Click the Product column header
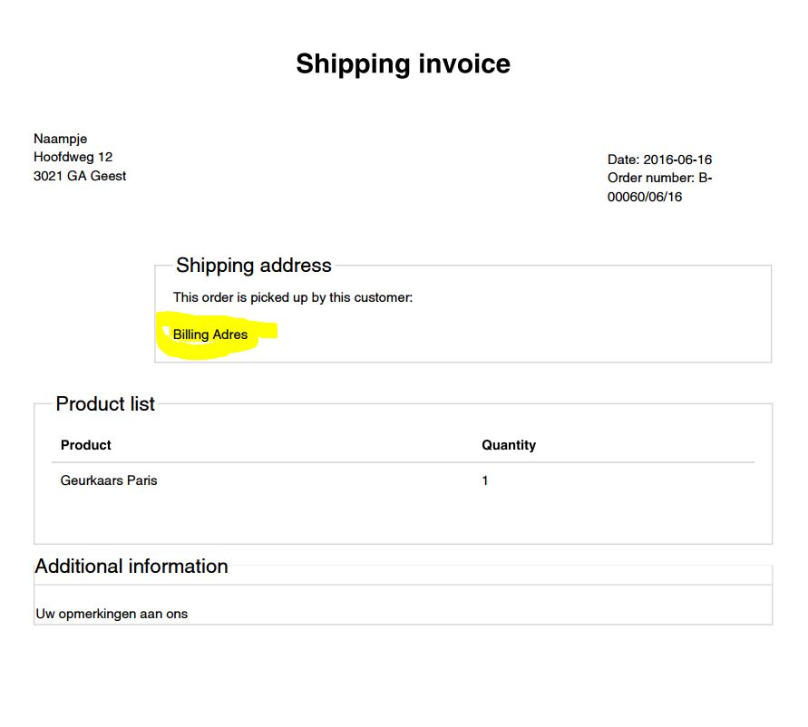The width and height of the screenshot is (808, 727). click(86, 445)
